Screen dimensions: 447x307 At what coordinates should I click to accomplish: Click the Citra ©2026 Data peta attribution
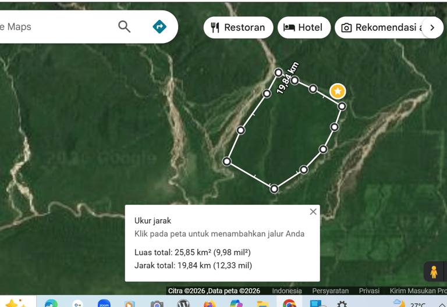click(x=214, y=291)
